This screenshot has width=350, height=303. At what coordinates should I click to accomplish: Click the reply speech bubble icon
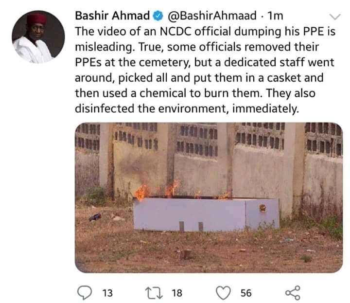coord(85,292)
